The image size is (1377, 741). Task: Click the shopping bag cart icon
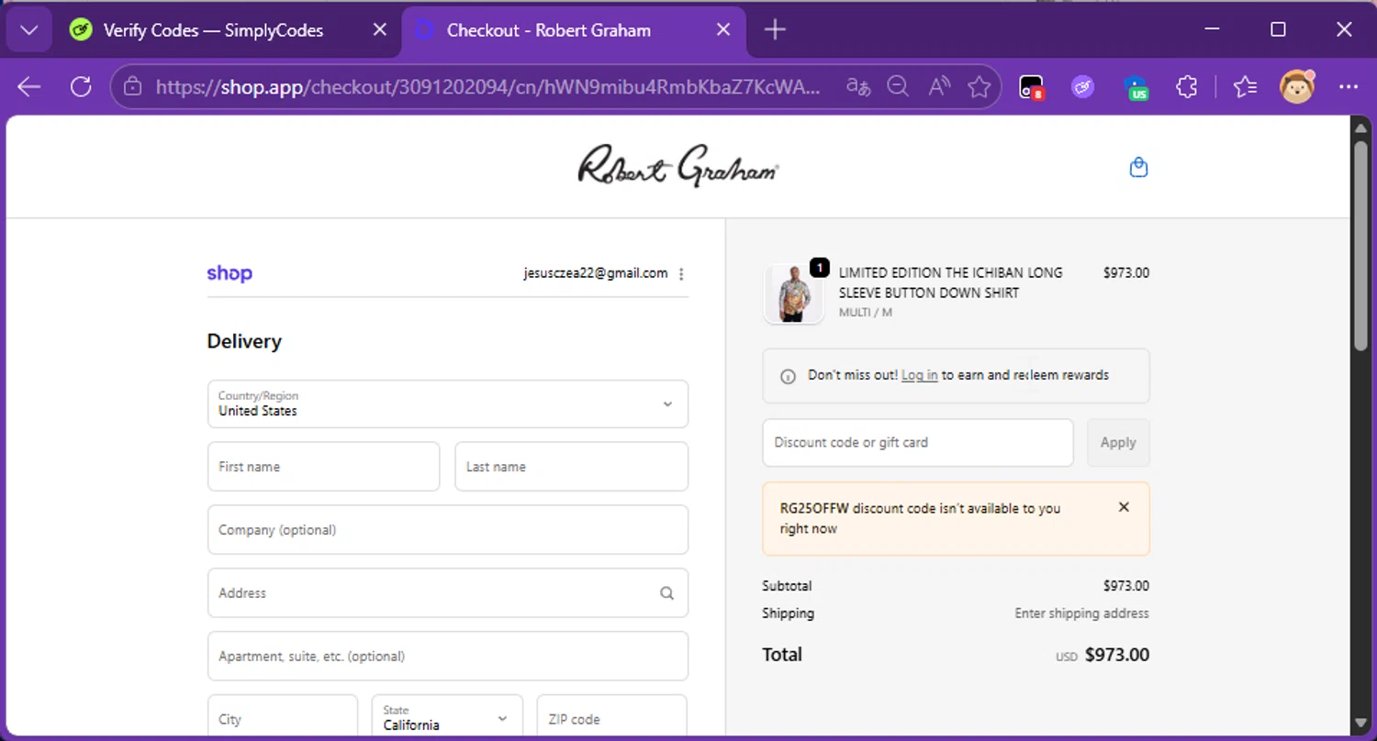1138,168
